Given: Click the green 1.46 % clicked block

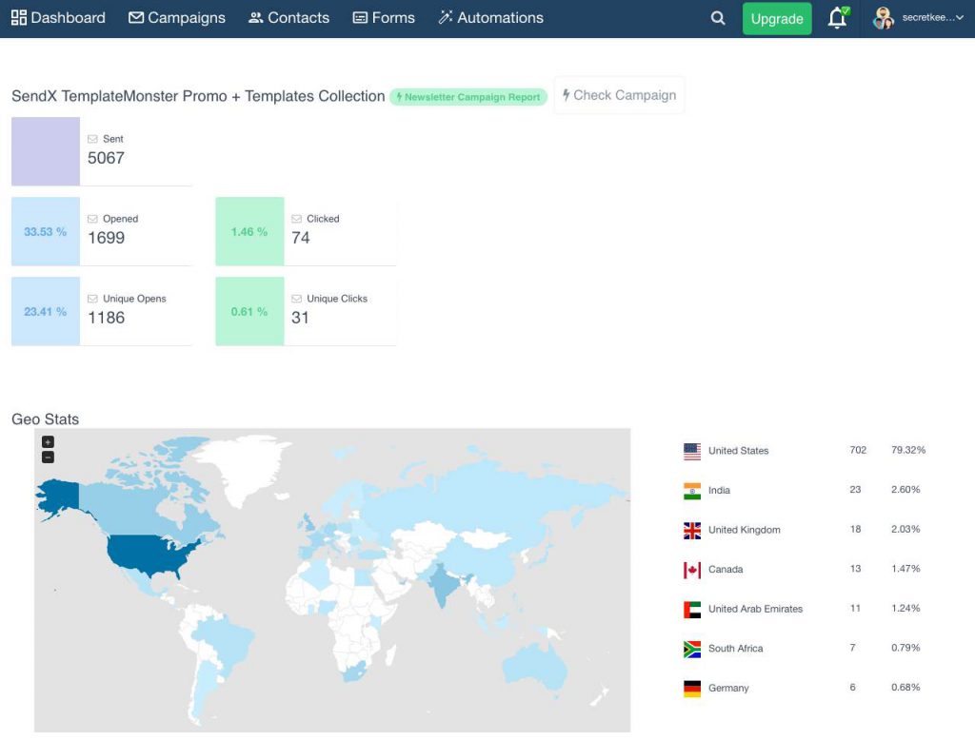Looking at the screenshot, I should click(x=249, y=231).
